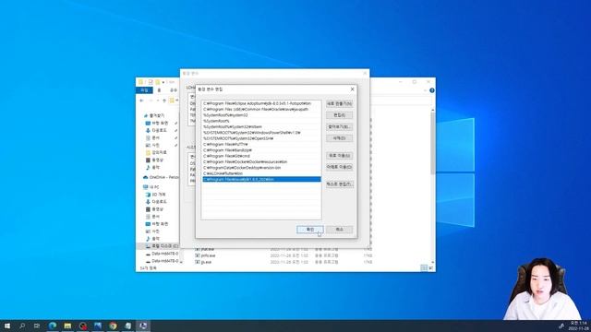Open 강의자료 folder in Explorer sidebar

tap(159, 152)
